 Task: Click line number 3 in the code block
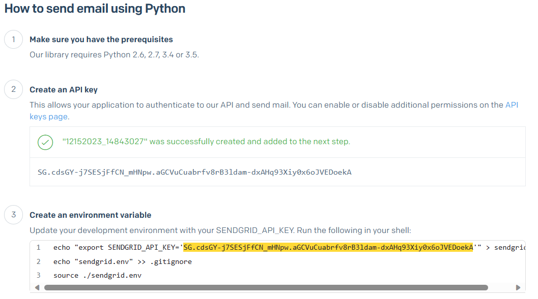tap(38, 275)
